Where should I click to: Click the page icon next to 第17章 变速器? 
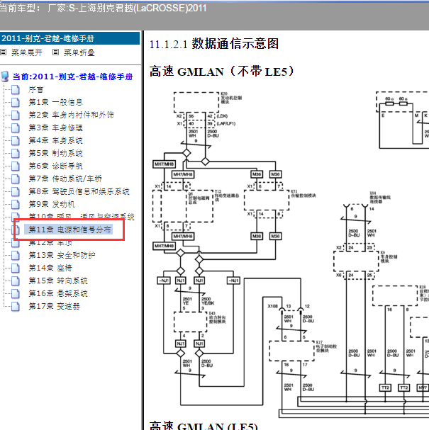coord(16,306)
